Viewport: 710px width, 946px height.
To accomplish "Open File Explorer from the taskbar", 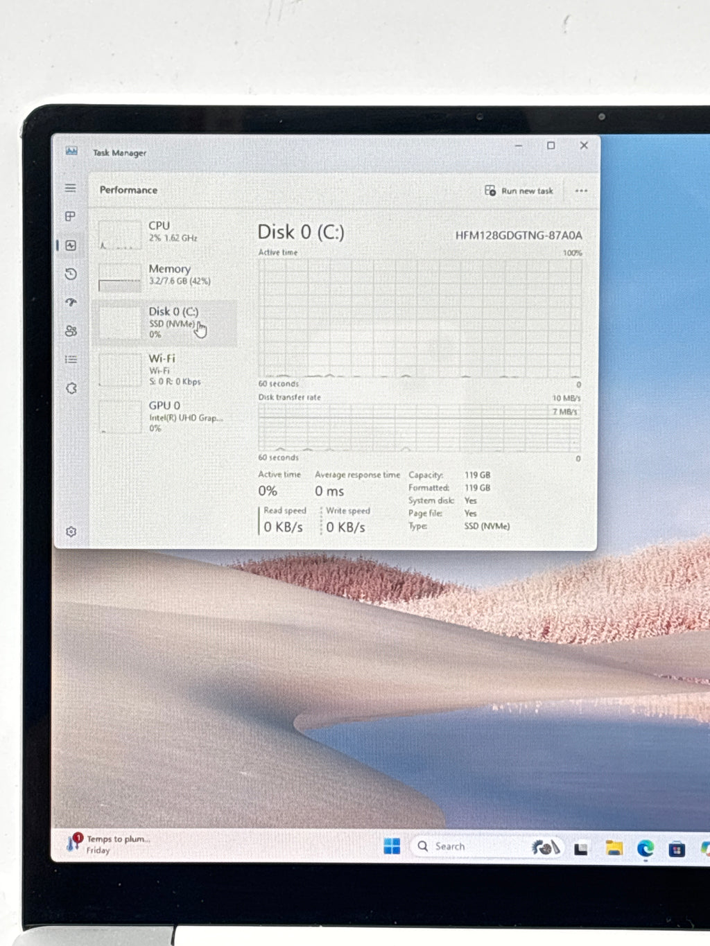I will pos(614,848).
